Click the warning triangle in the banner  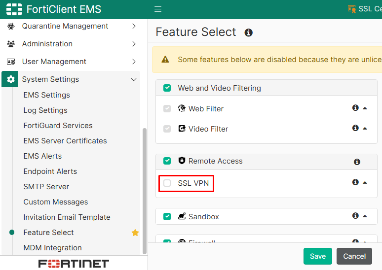click(x=165, y=59)
